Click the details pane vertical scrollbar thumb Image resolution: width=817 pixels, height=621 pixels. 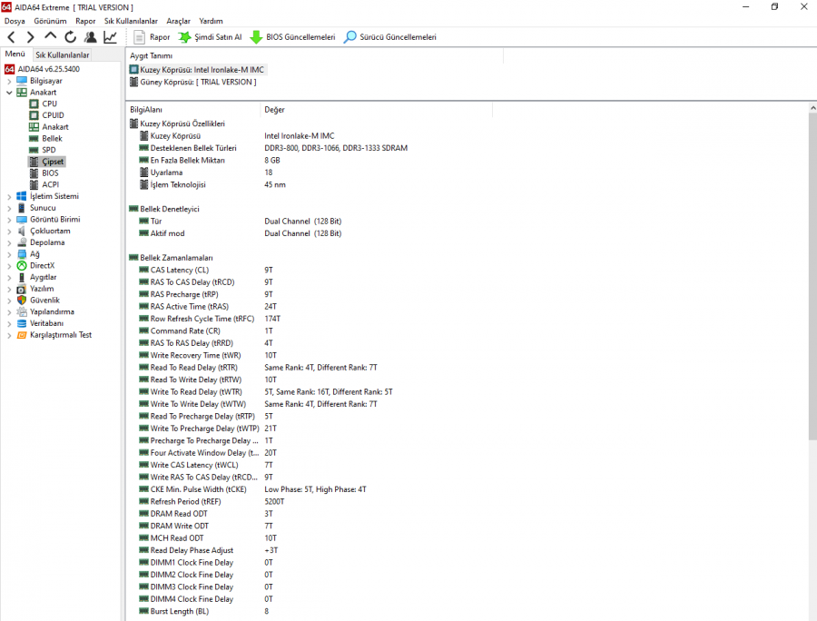click(x=812, y=276)
